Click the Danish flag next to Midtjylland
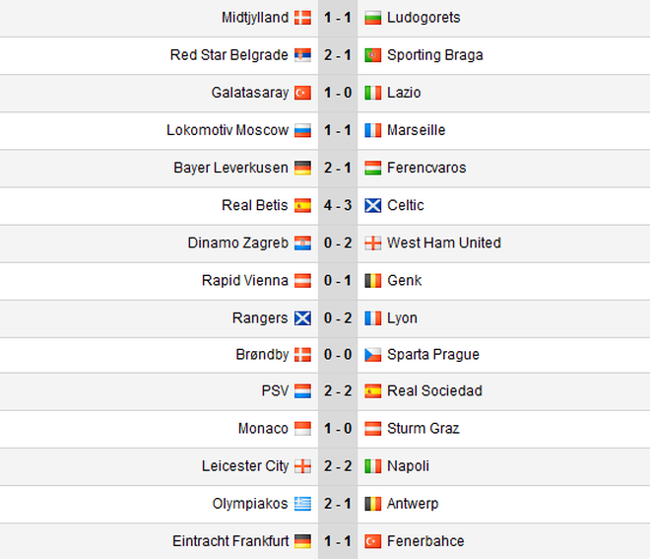 click(302, 18)
